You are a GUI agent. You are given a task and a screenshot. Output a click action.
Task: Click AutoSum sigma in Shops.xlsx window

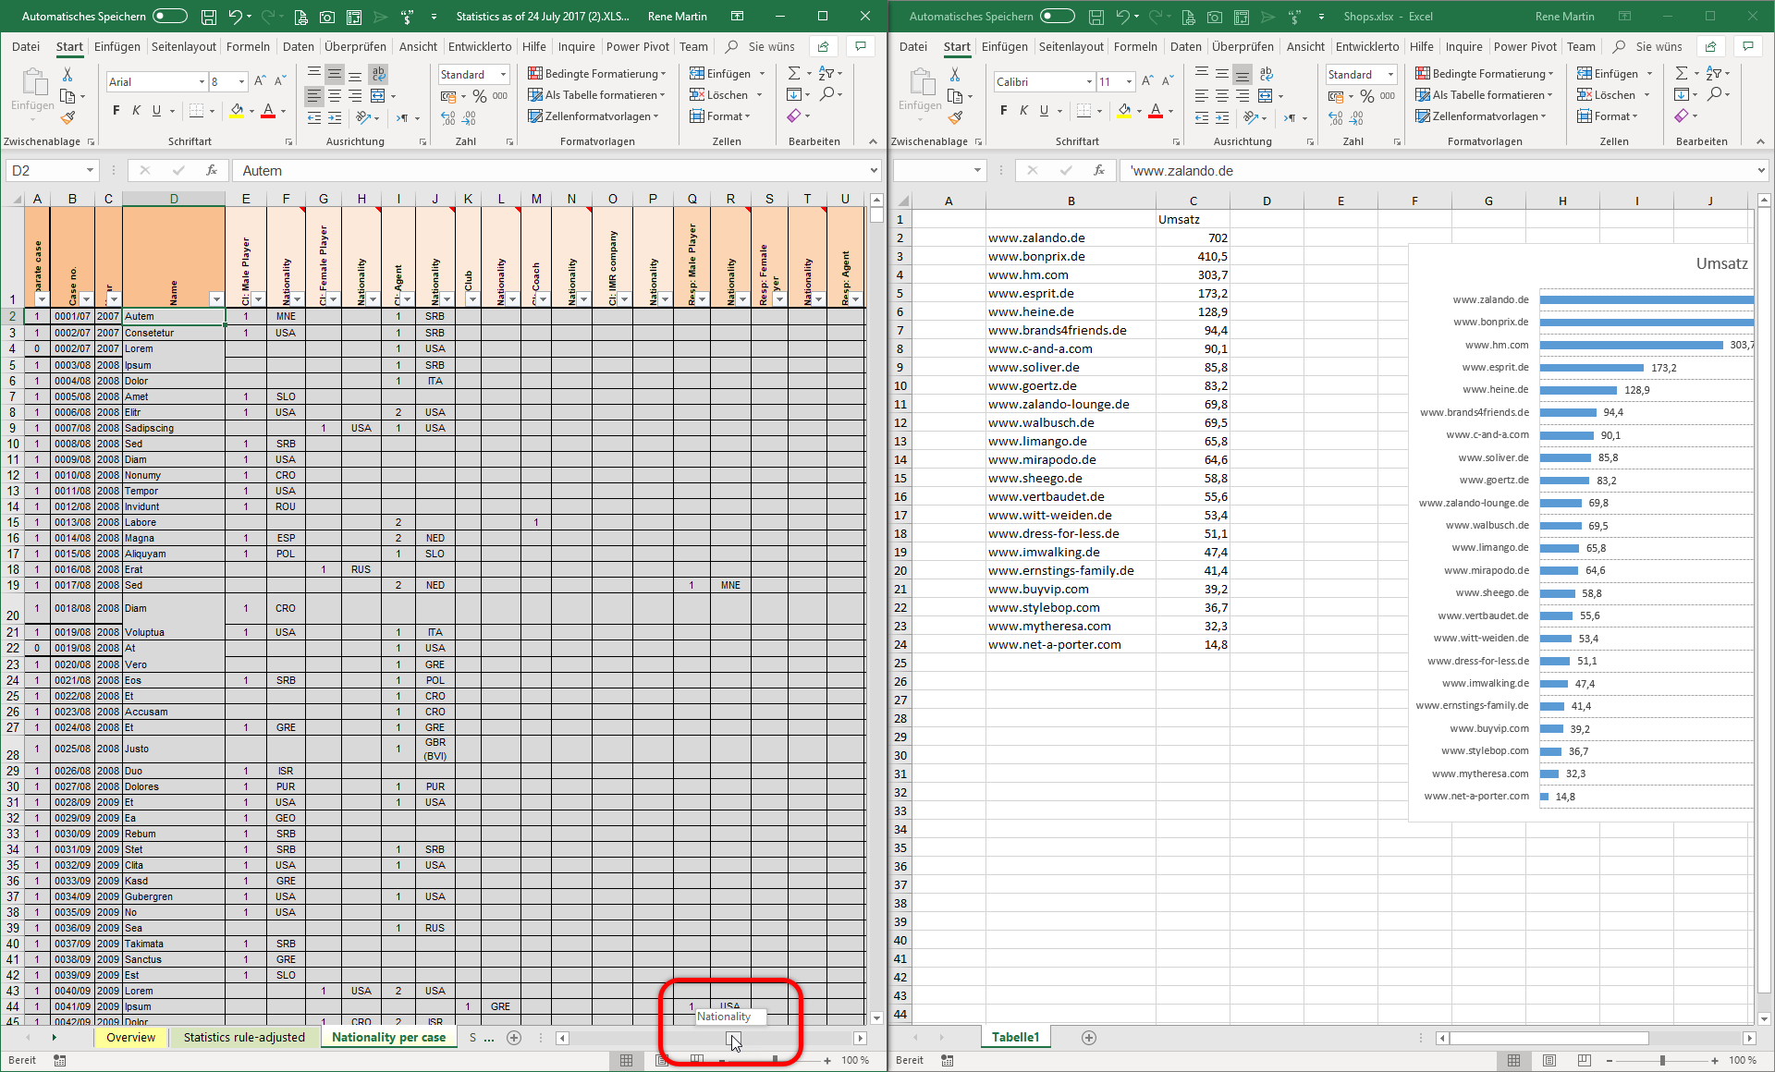click(1682, 73)
